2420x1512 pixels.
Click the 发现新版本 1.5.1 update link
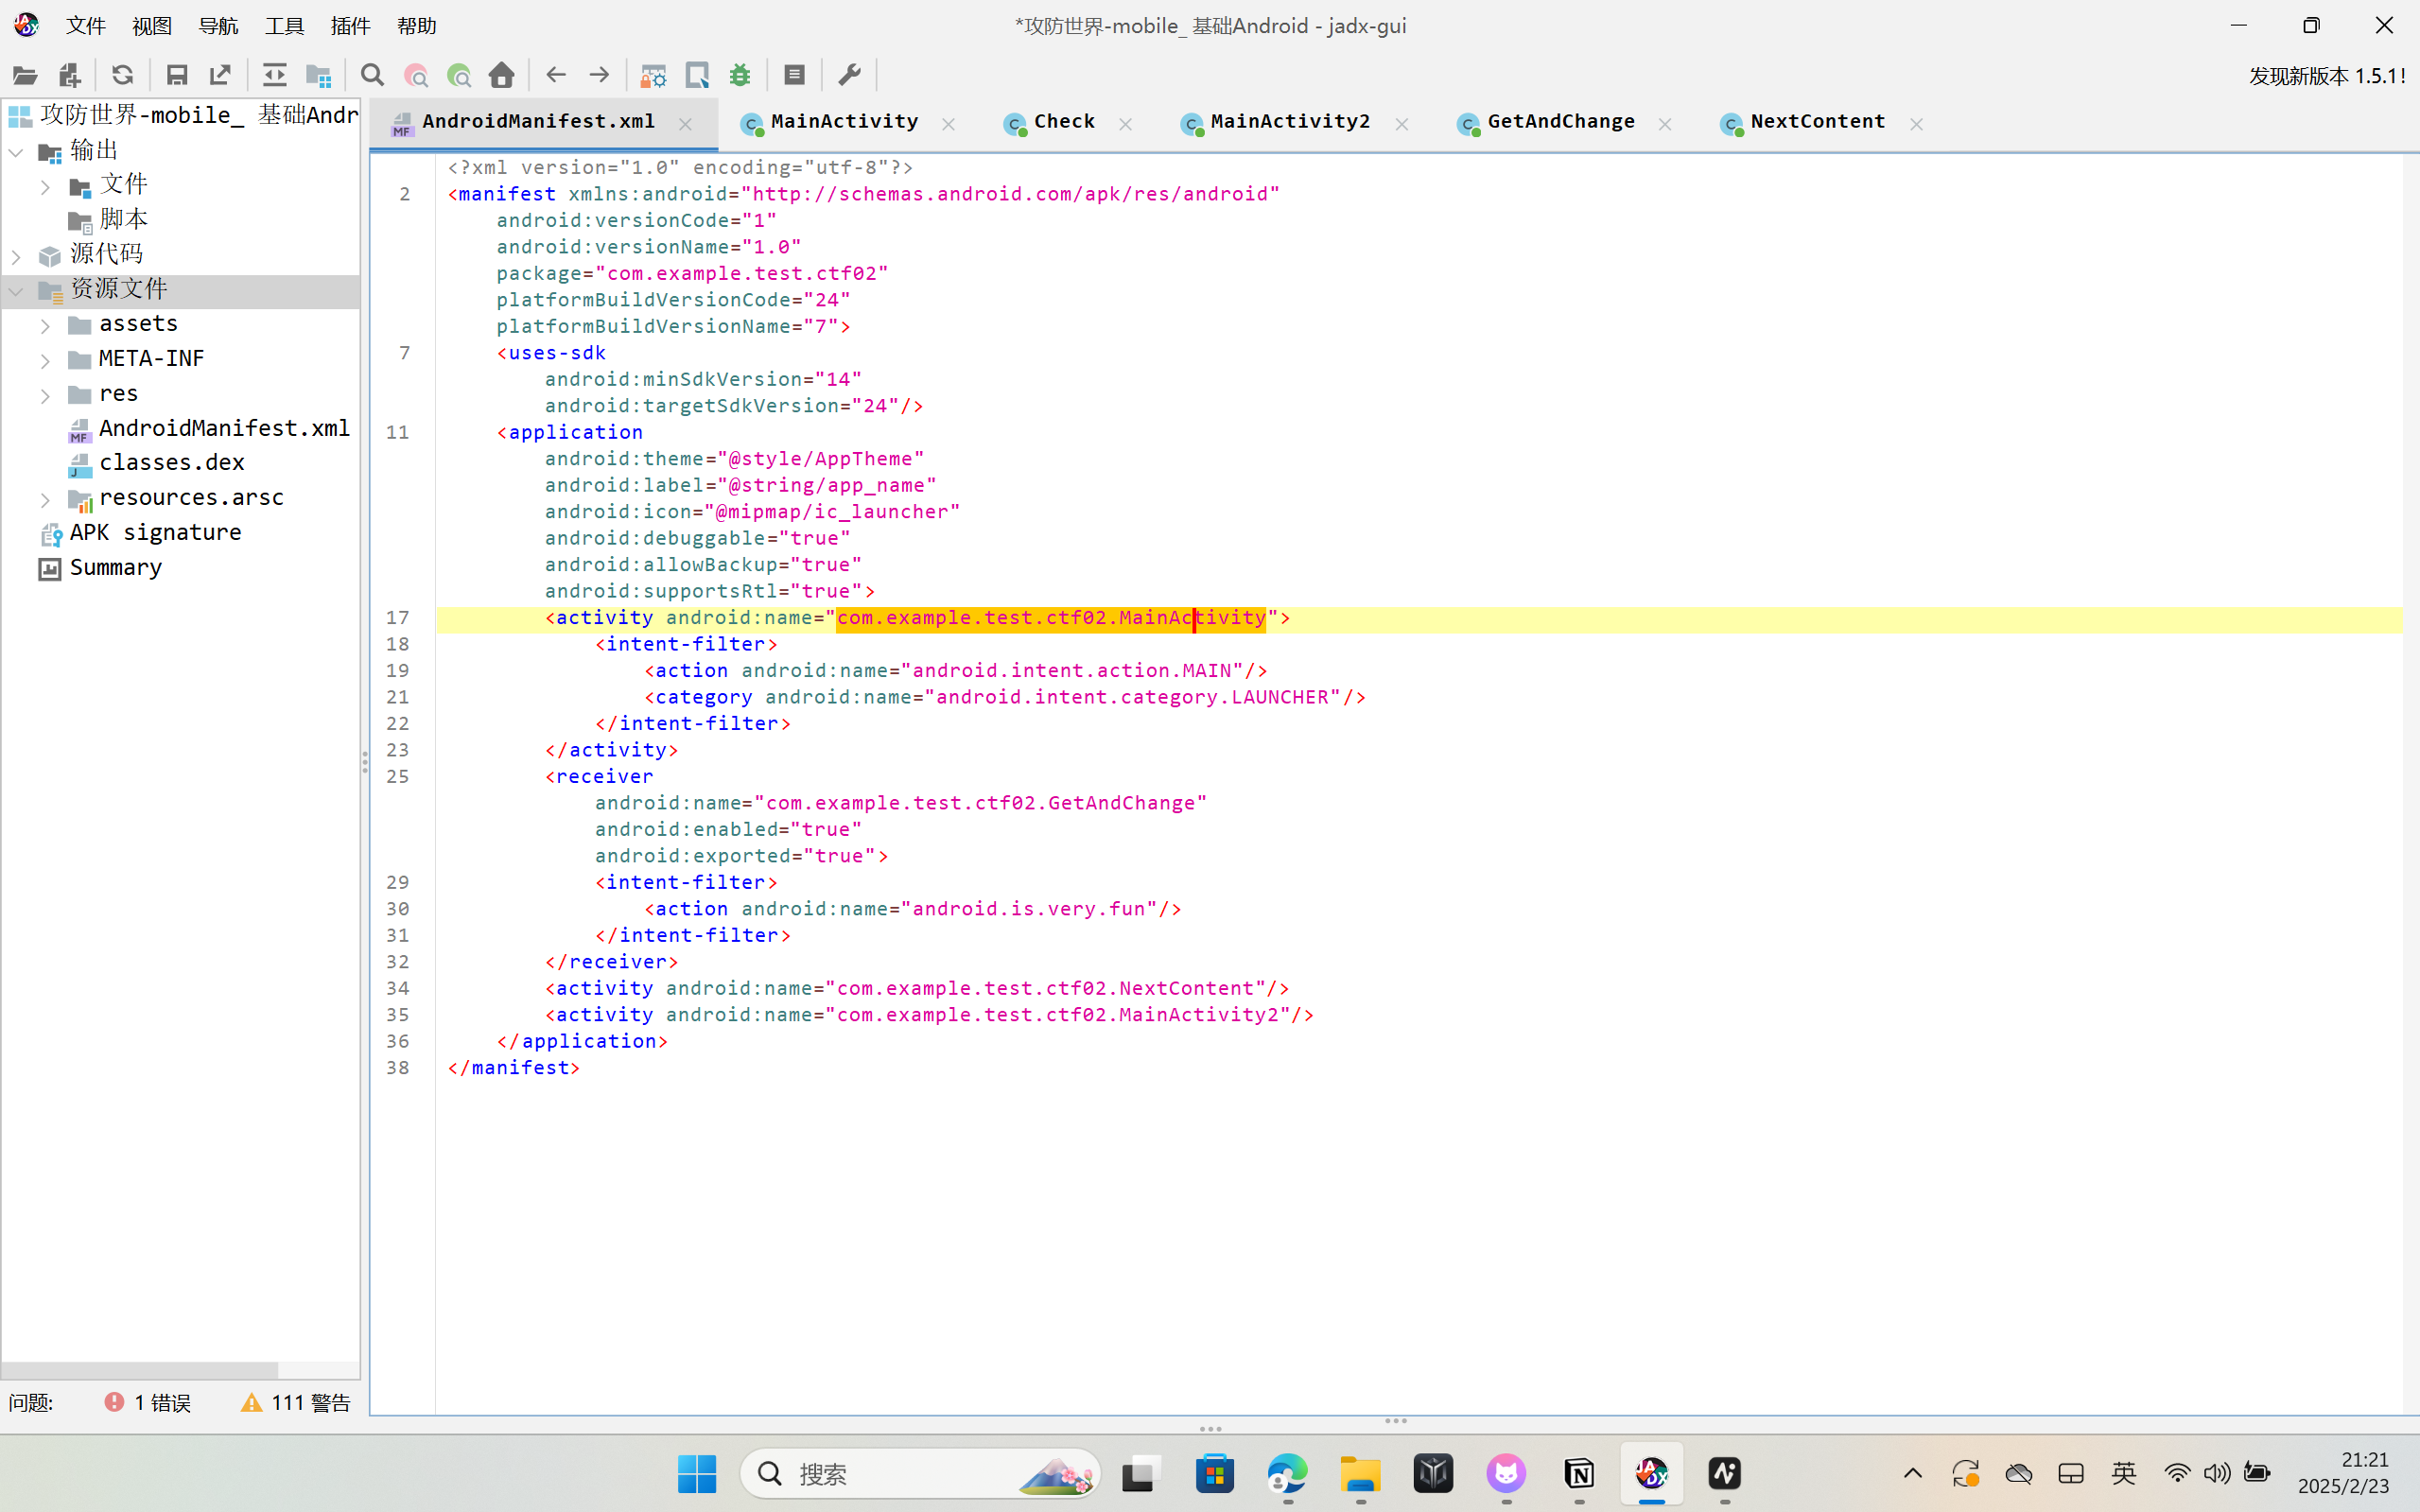click(x=2326, y=76)
